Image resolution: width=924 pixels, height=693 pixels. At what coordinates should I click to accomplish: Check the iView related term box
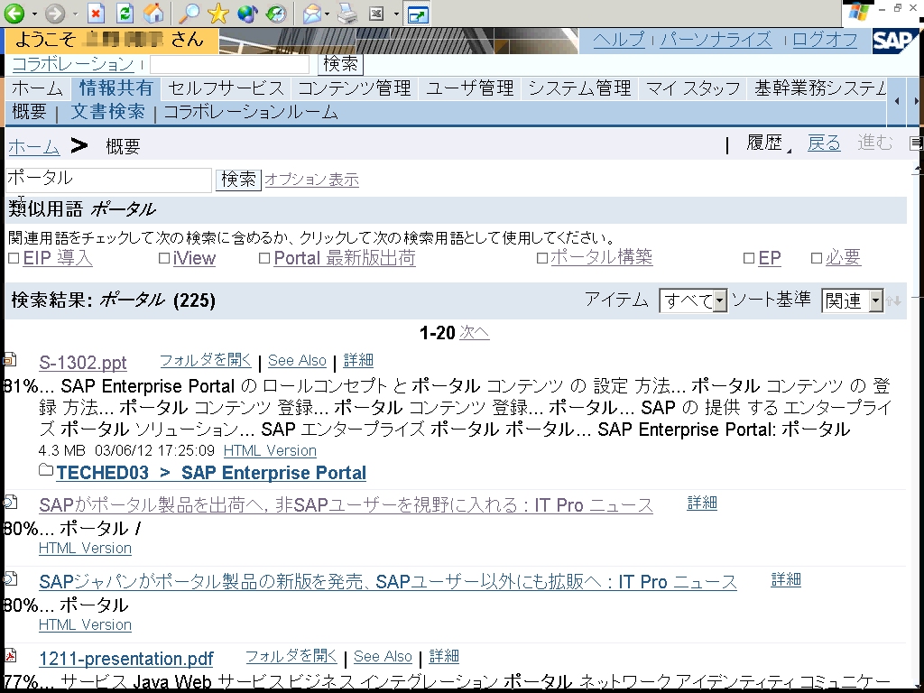[164, 258]
